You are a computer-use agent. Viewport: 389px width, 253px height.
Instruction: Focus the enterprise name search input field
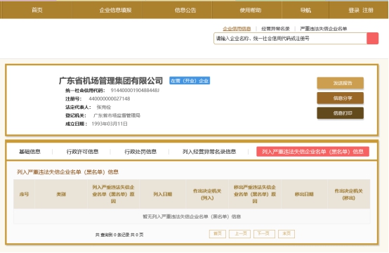tap(290, 39)
